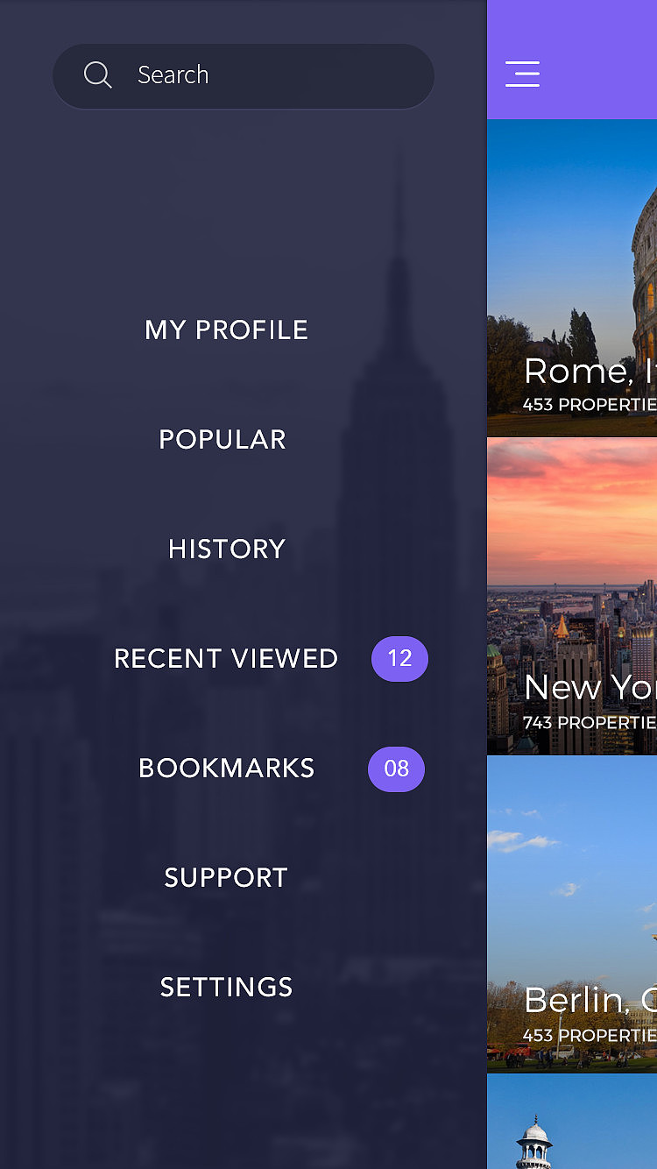Open the Rome destination card
Image resolution: width=657 pixels, height=1169 pixels.
tap(572, 278)
